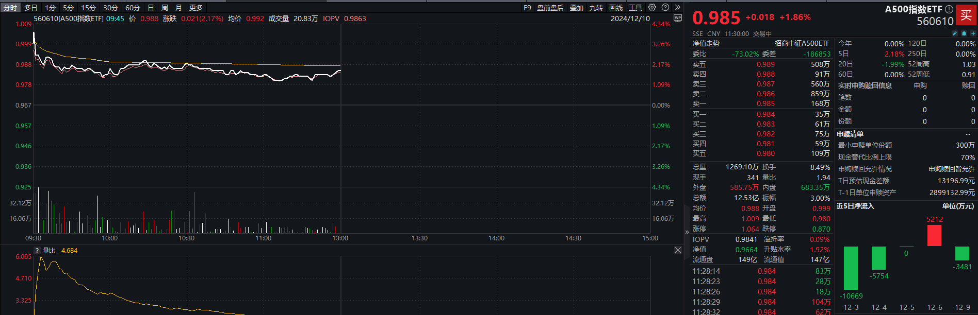The width and height of the screenshot is (978, 315).
Task: Switch to the 日 daily chart tab
Action: 151,8
